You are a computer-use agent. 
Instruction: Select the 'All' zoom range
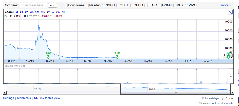(x=63, y=12)
